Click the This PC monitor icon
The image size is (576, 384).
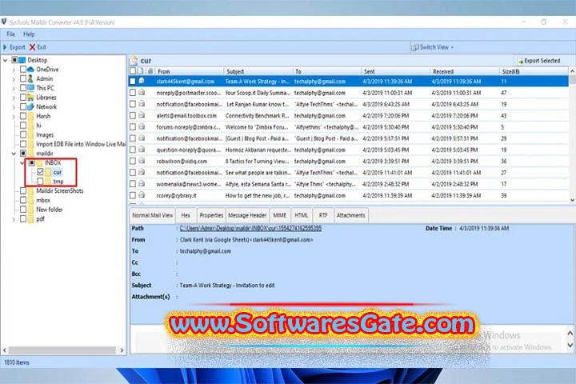point(31,88)
